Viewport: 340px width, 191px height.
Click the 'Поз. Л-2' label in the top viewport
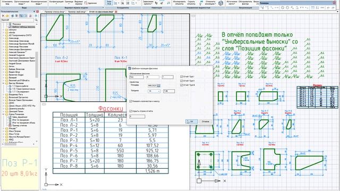[x=62, y=58]
